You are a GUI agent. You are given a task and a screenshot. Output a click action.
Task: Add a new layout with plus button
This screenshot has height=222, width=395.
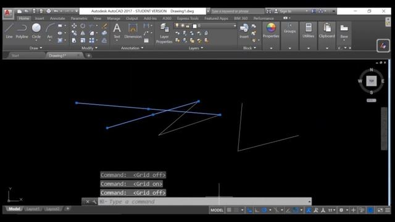[x=67, y=208]
